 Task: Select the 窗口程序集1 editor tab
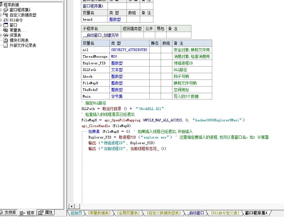(256, 213)
